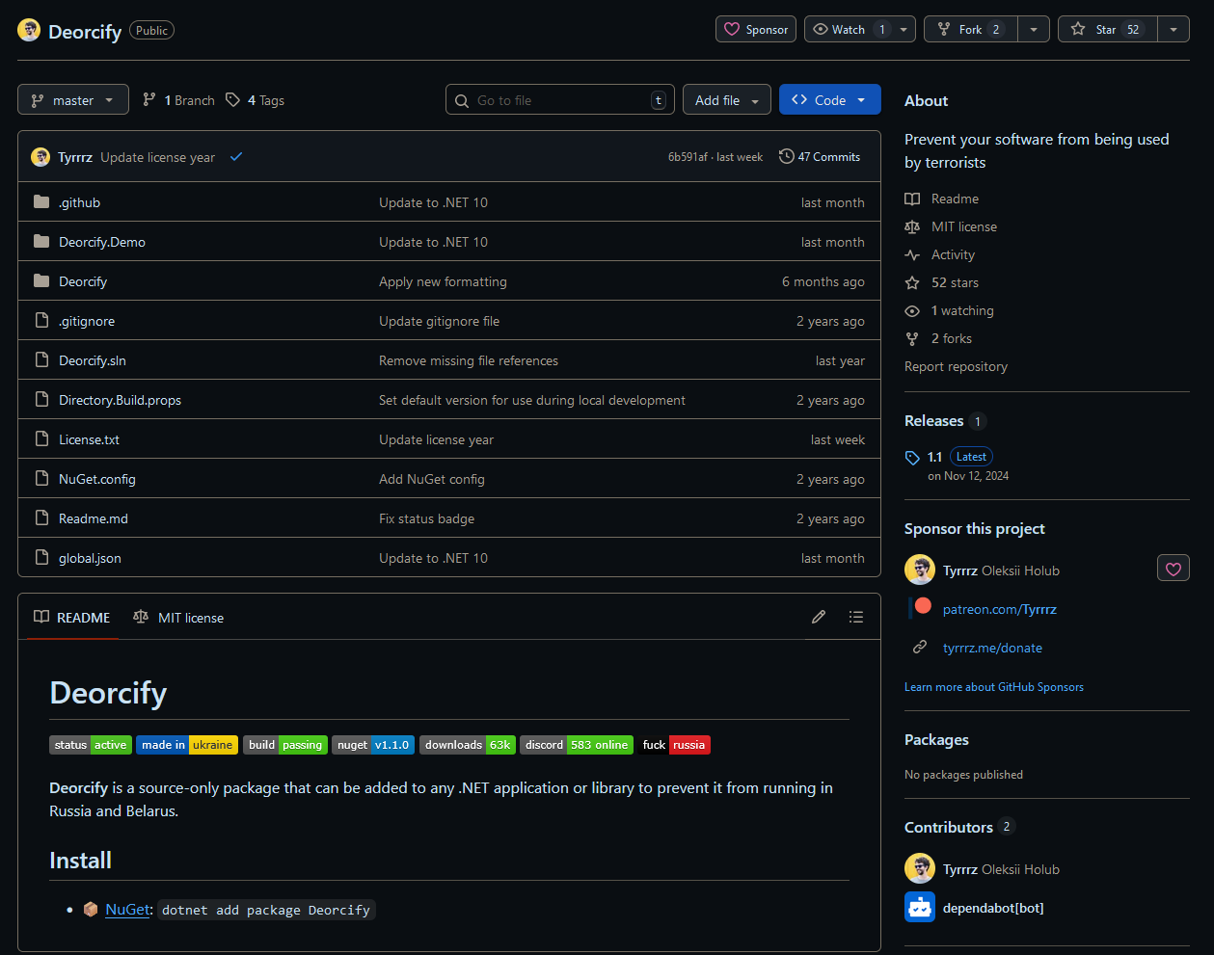Image resolution: width=1214 pixels, height=955 pixels.
Task: Open the Code clone dropdown
Action: coord(830,100)
